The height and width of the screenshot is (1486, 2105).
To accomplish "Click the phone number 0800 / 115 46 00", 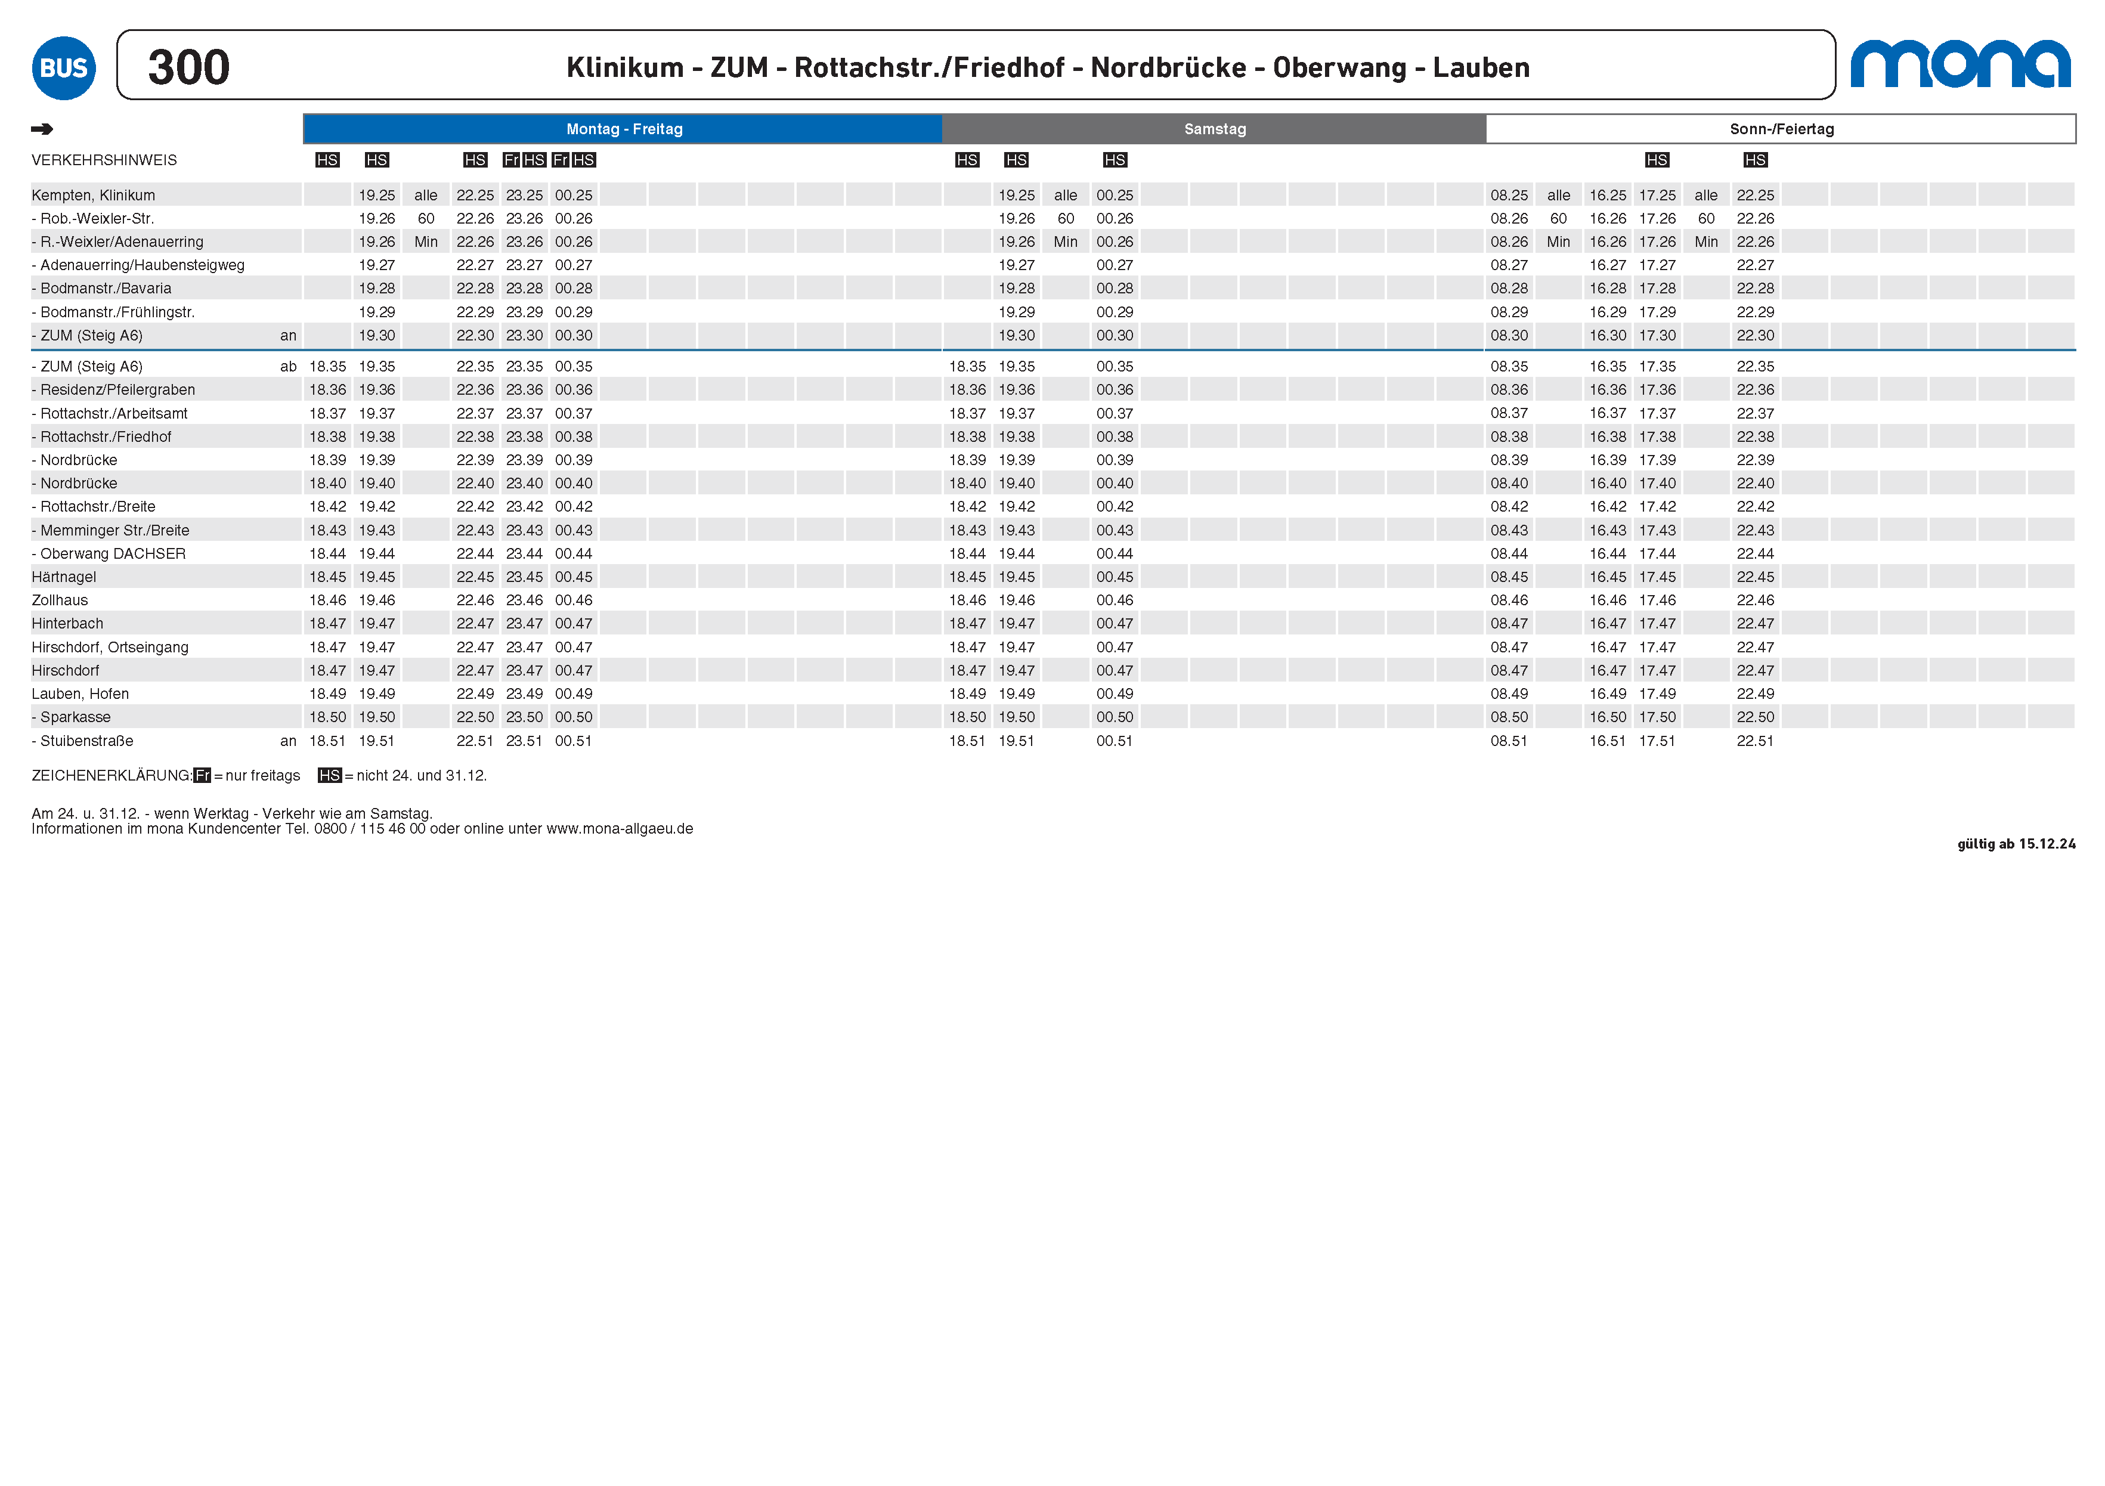I will 370,829.
